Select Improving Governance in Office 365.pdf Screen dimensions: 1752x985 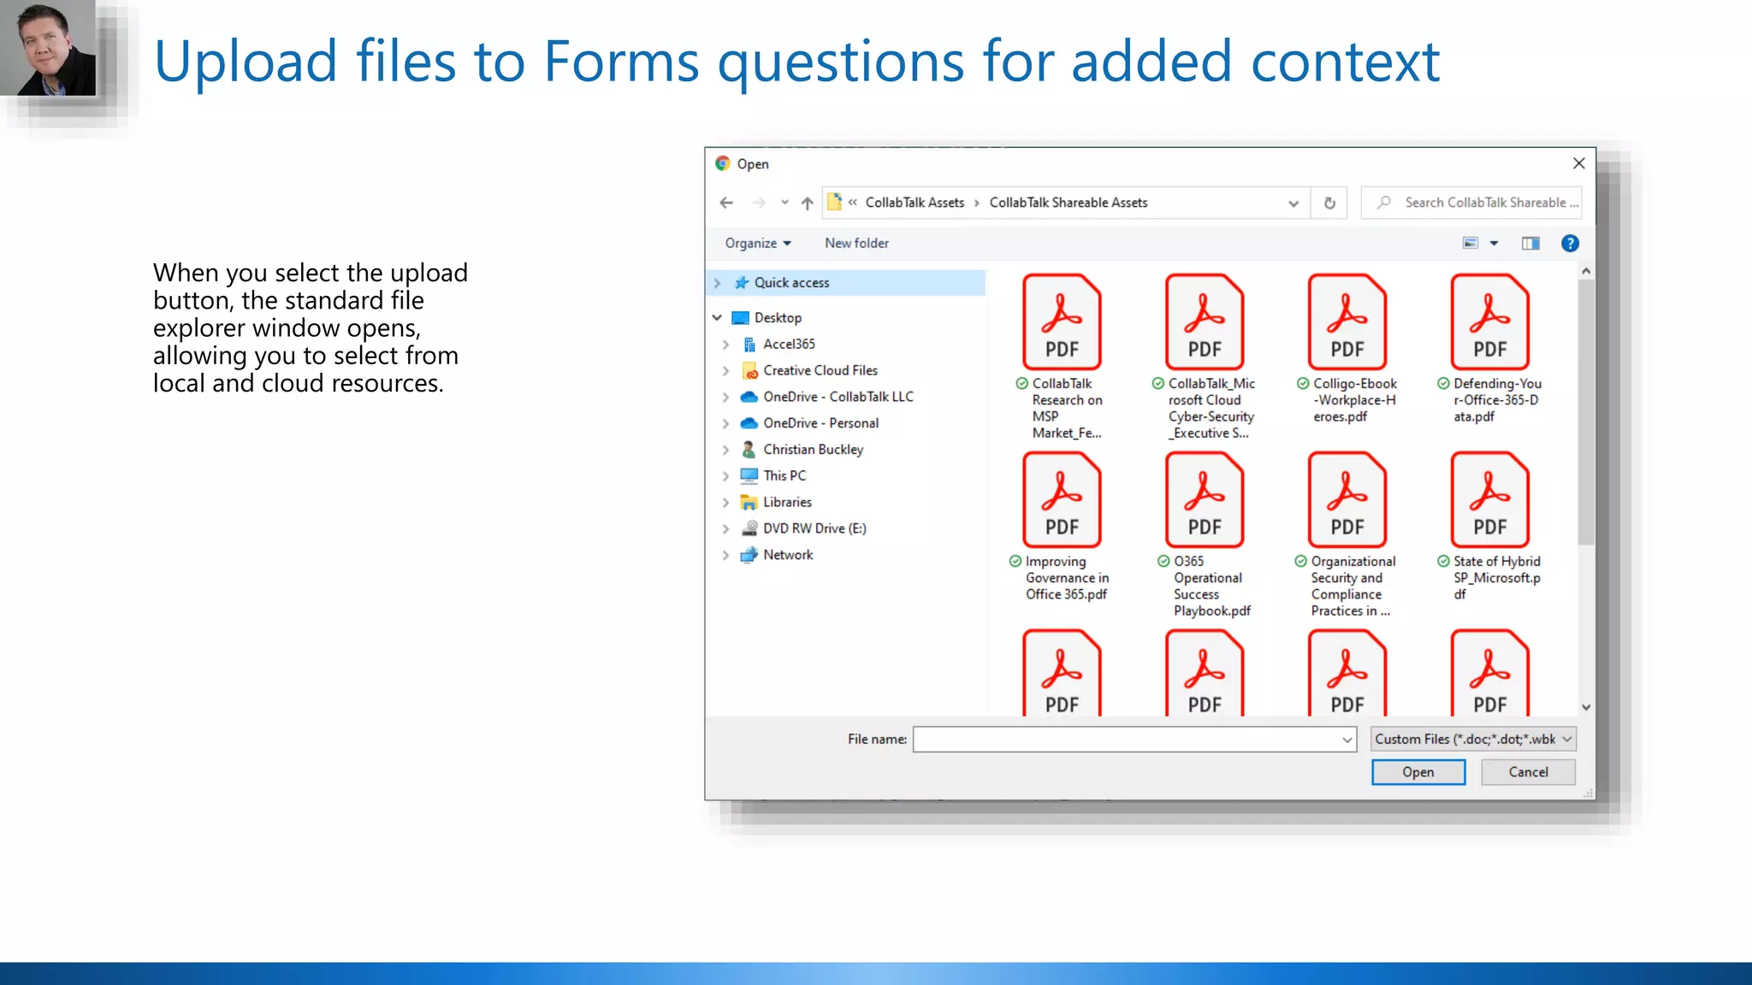click(x=1062, y=527)
